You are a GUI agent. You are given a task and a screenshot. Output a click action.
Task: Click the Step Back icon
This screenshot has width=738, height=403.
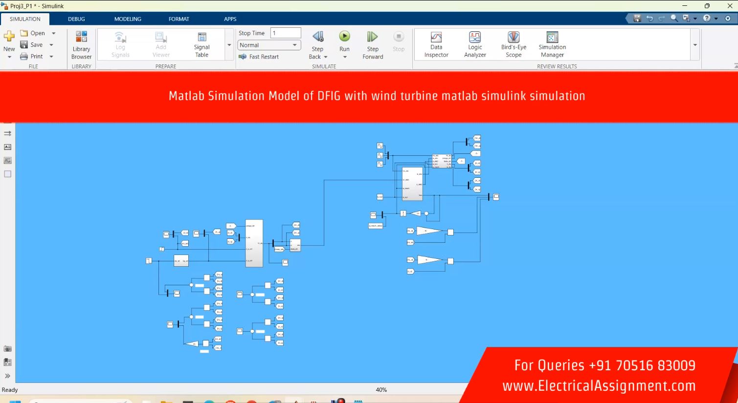(x=317, y=37)
